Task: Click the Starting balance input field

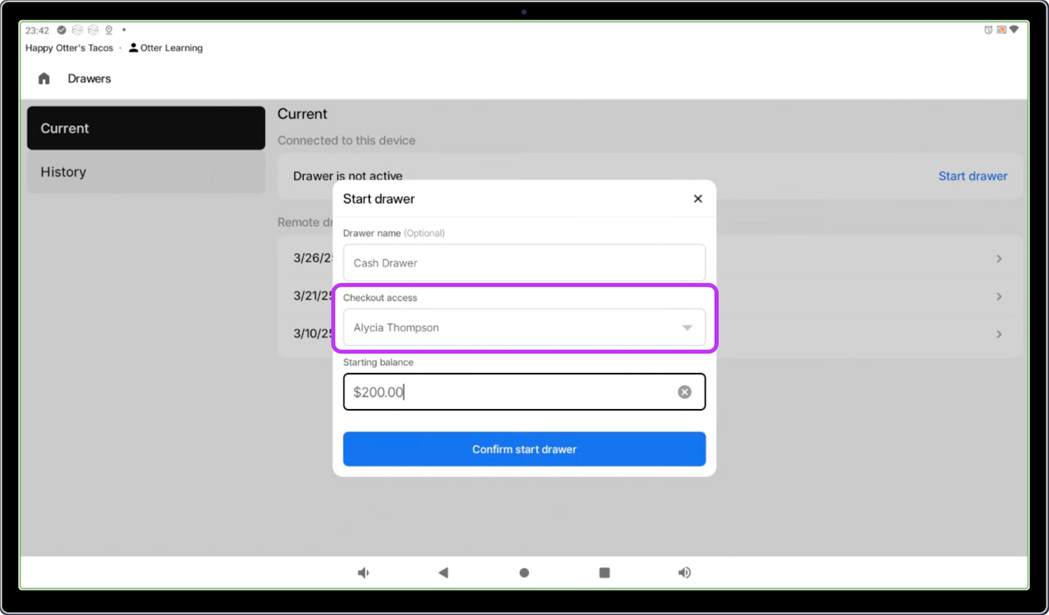Action: [x=524, y=392]
